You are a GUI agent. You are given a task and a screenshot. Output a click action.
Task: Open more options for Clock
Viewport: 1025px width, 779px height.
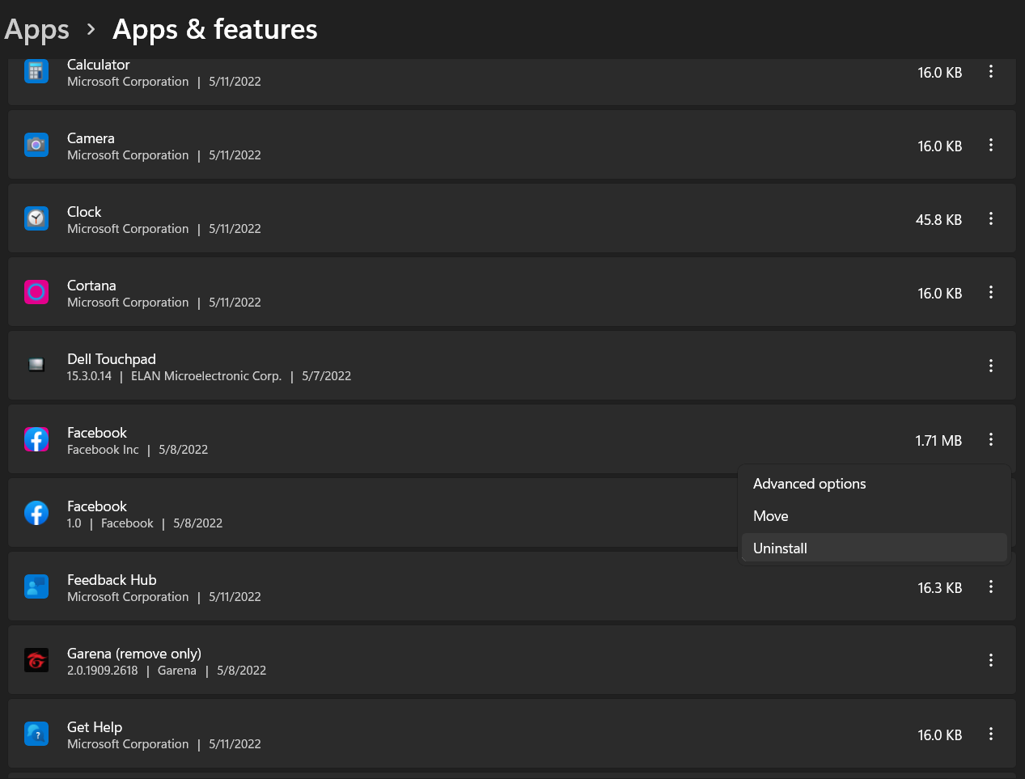coord(990,219)
